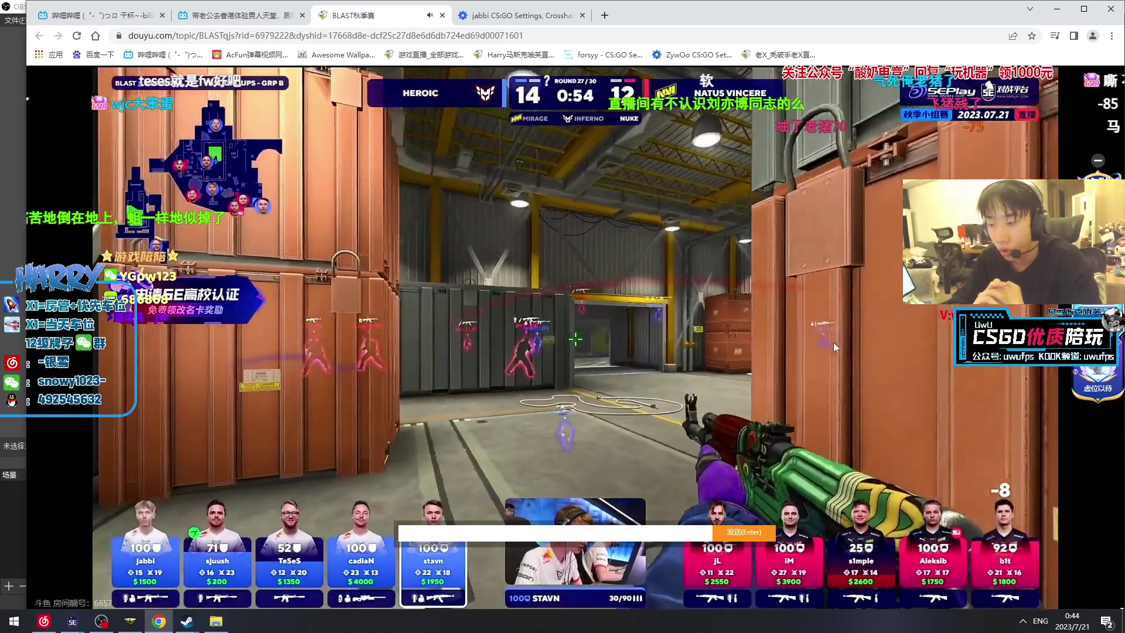Toggle the browser side panel icon

pyautogui.click(x=1074, y=36)
